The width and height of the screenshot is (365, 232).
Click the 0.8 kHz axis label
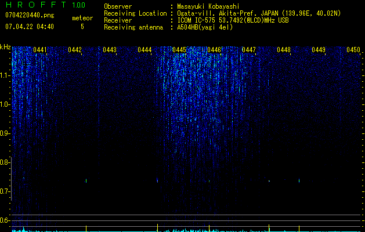click(x=5, y=162)
